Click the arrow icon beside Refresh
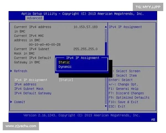 [11, 71]
